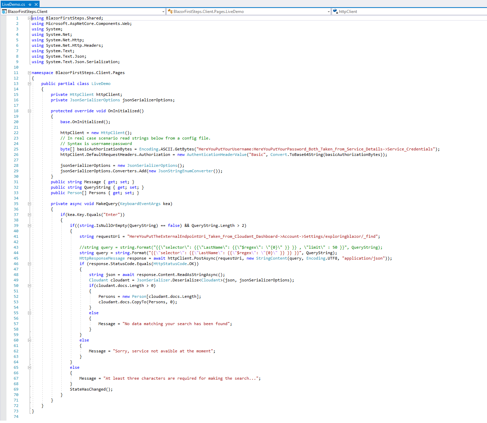Pin the LiveDemo.cs document tab
Image resolution: width=487 pixels, height=423 pixels.
[x=30, y=4]
